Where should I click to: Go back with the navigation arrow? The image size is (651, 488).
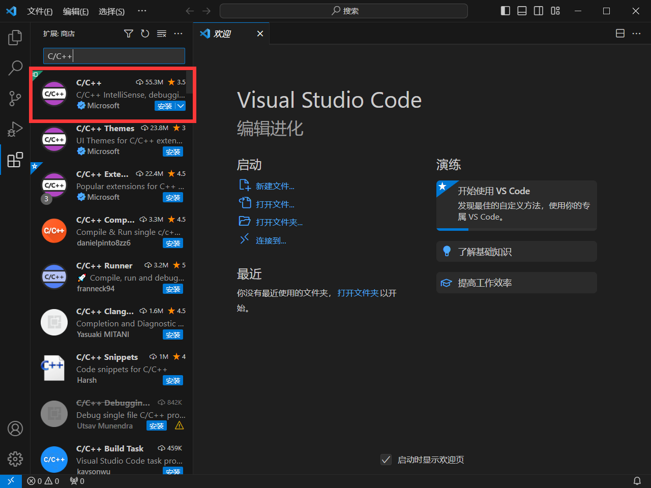(190, 11)
